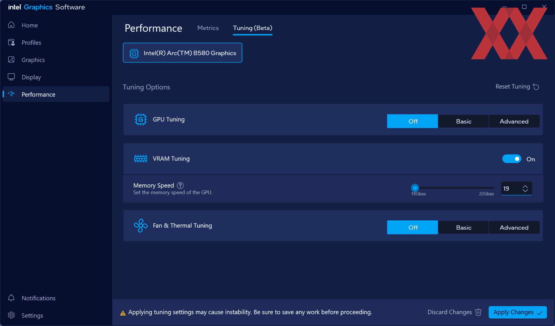
Task: Click the Reset Tuning circular arrow icon
Action: point(536,87)
